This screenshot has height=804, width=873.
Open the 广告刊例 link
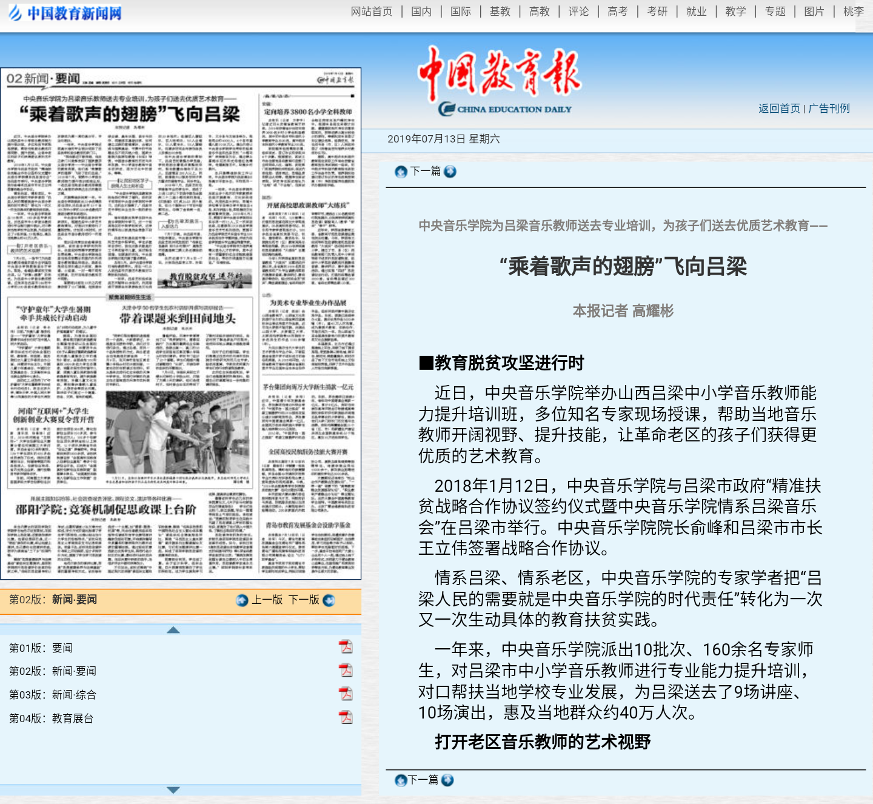point(829,109)
